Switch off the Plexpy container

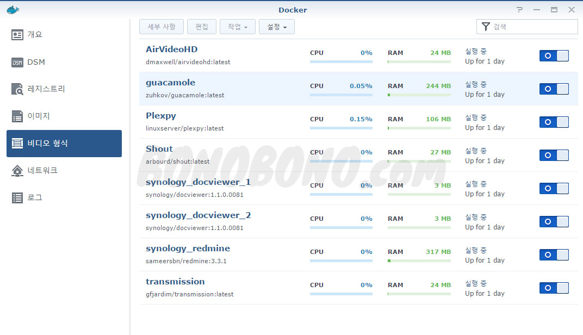coord(554,122)
